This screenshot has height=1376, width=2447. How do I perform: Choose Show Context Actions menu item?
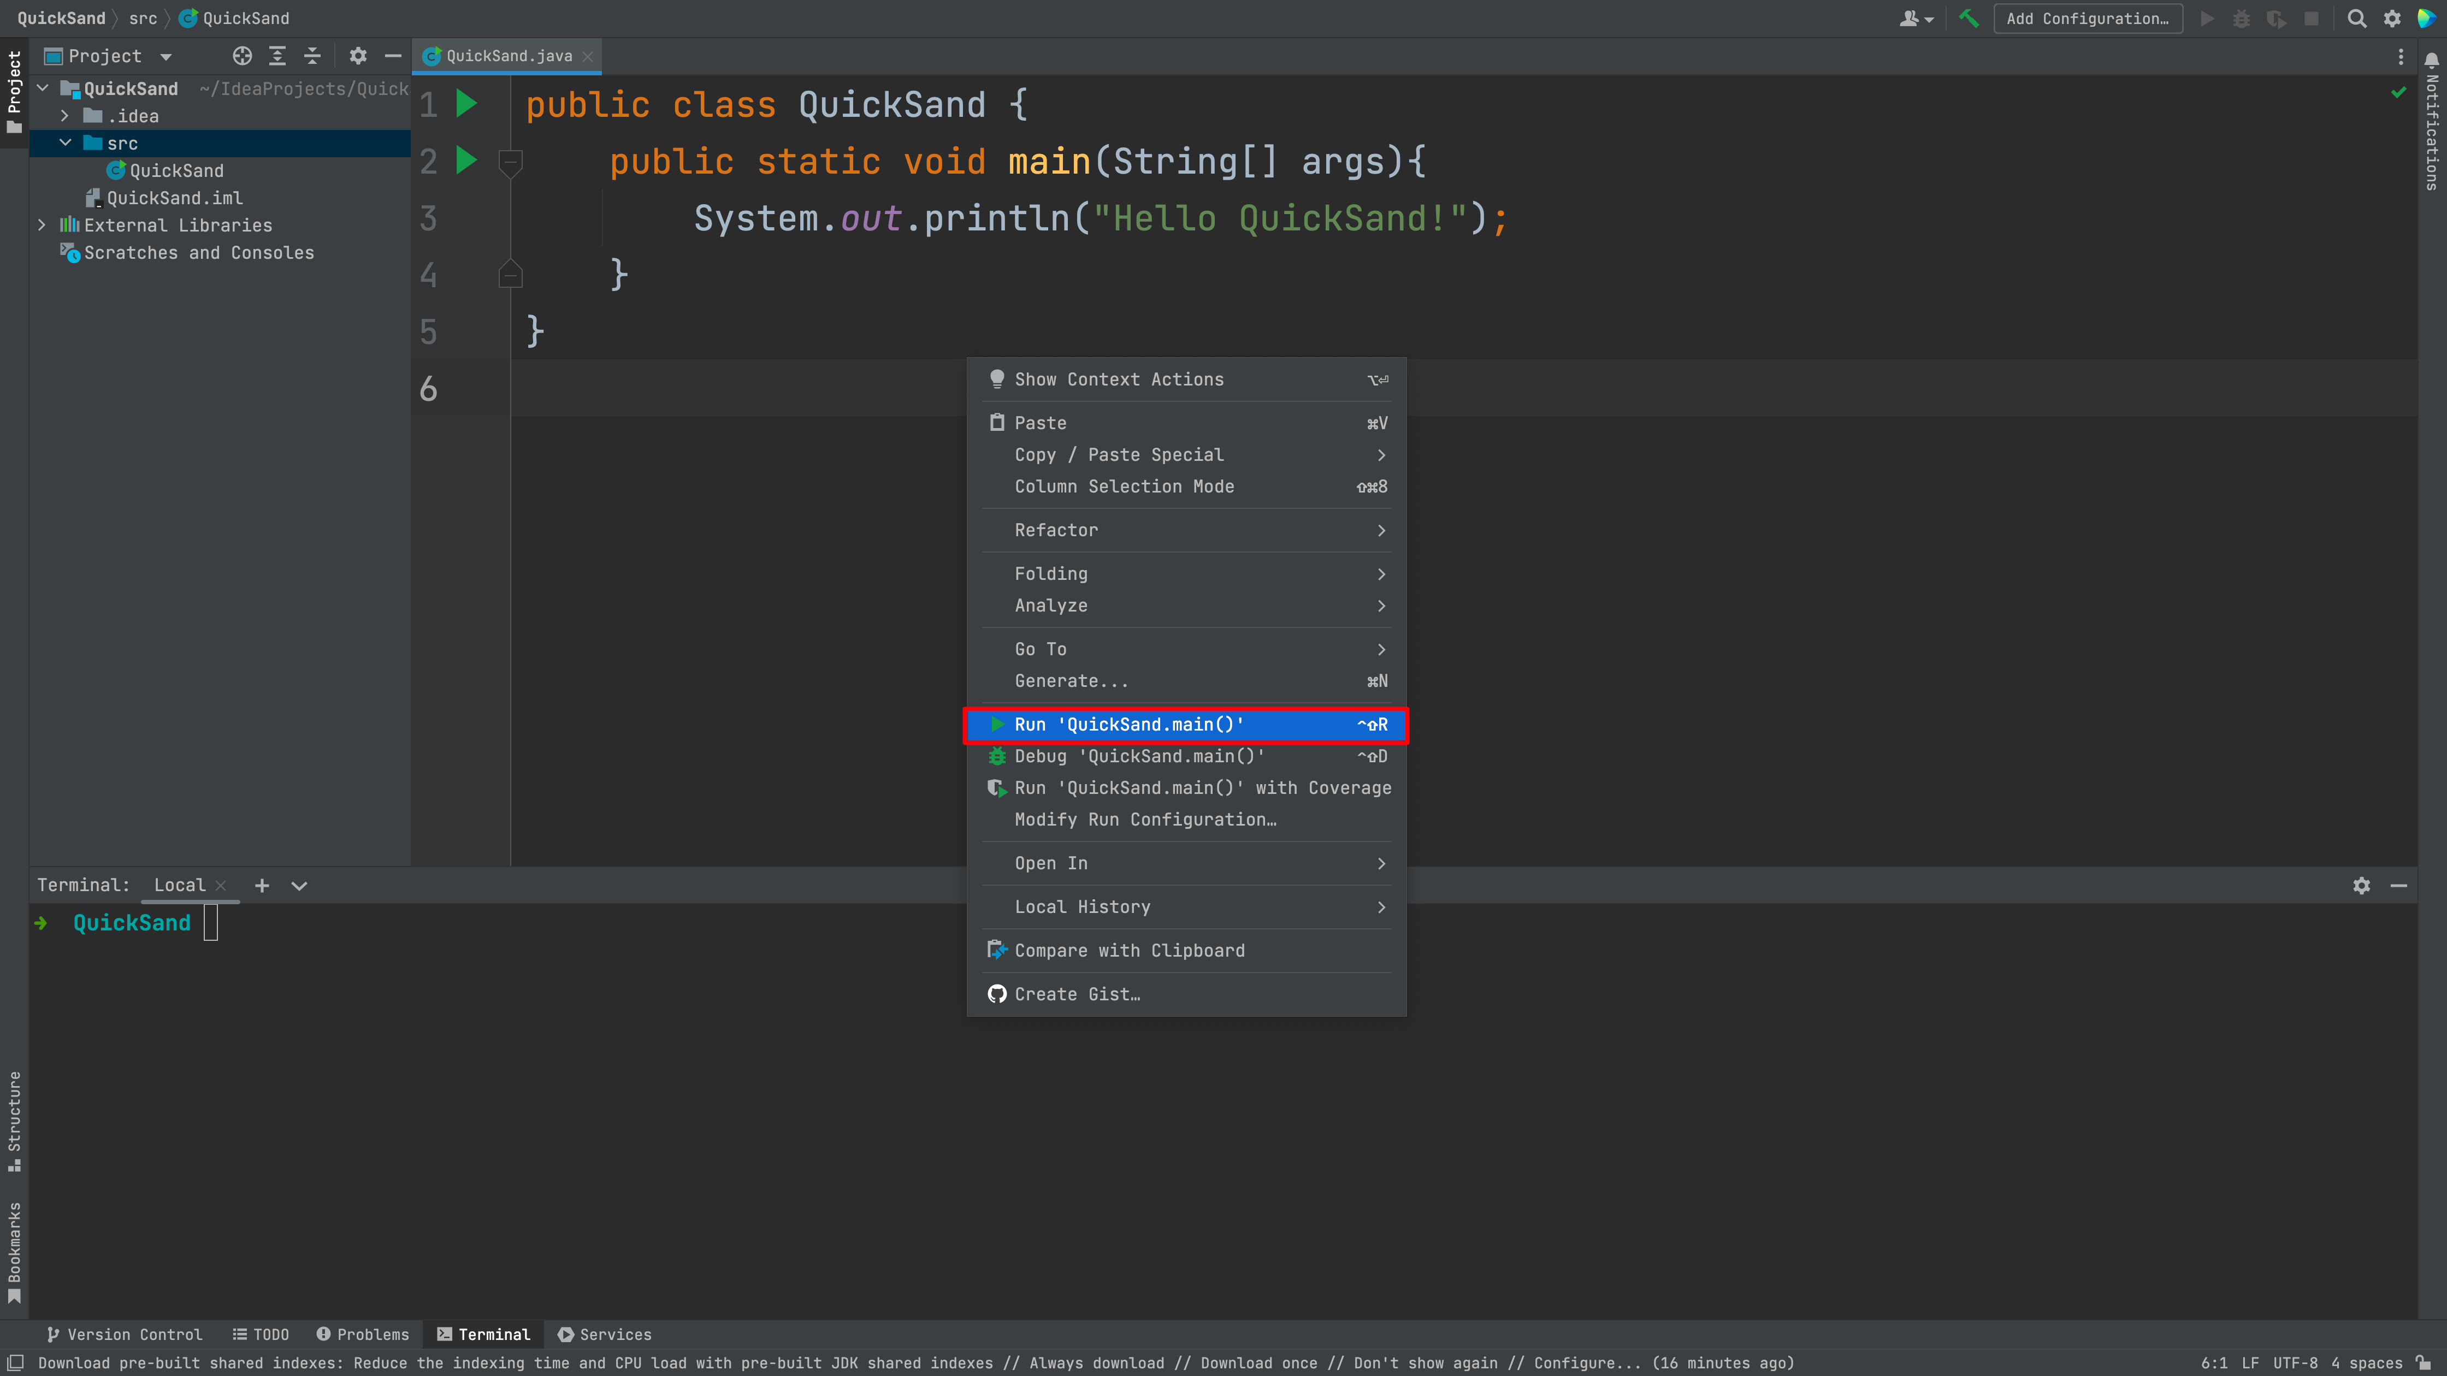(x=1186, y=379)
